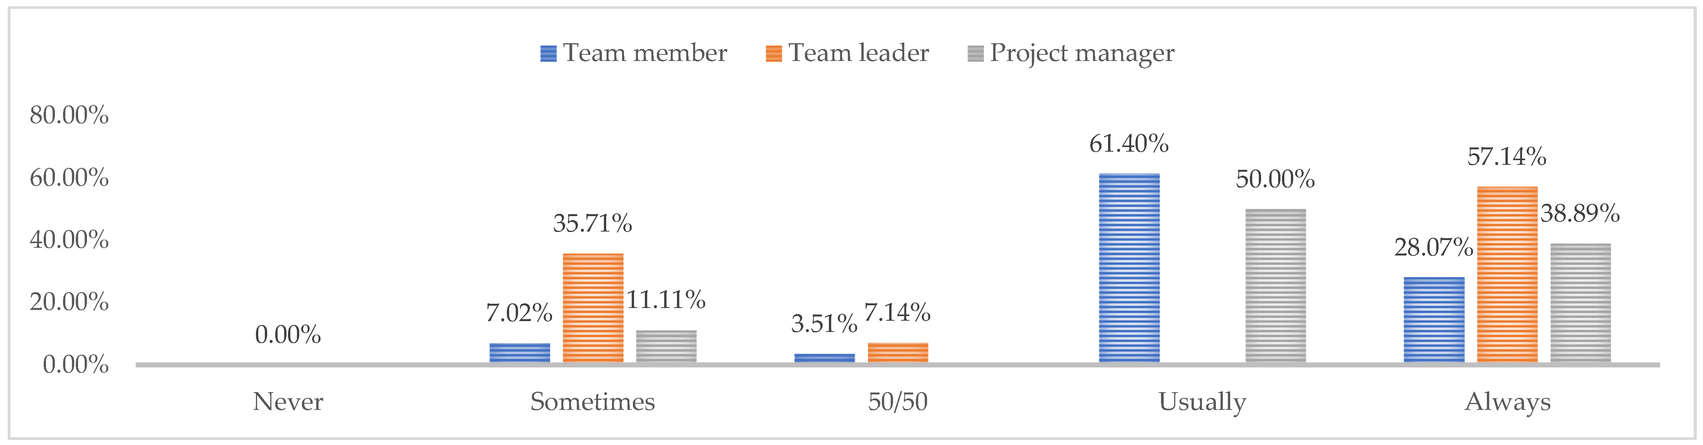Select the gray Usually bar at 50.00%
Viewport: 1703px width, 445px height.
point(1275,285)
